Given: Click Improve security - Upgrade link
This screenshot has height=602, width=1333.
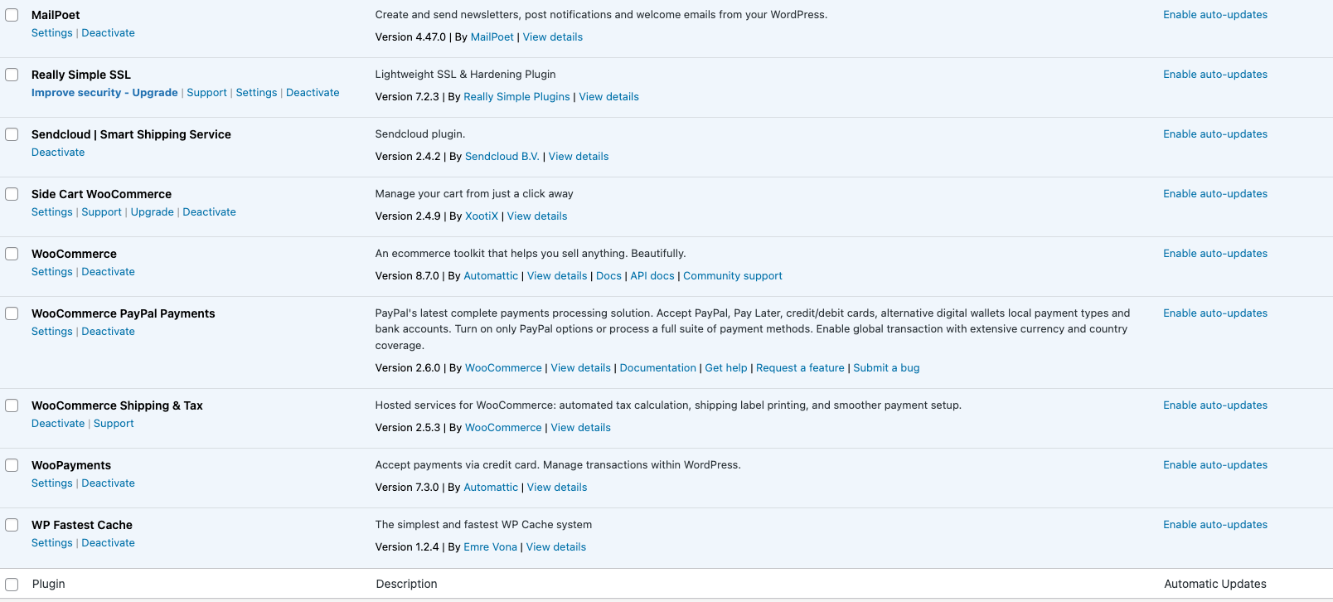Looking at the screenshot, I should pos(104,92).
